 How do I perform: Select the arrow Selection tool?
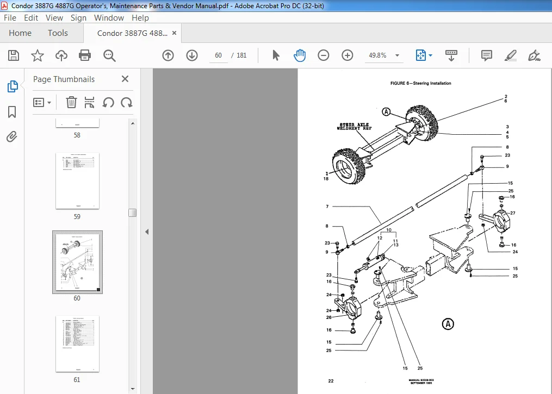point(276,55)
